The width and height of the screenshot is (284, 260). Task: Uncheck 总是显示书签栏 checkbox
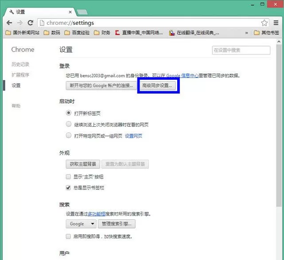click(68, 188)
